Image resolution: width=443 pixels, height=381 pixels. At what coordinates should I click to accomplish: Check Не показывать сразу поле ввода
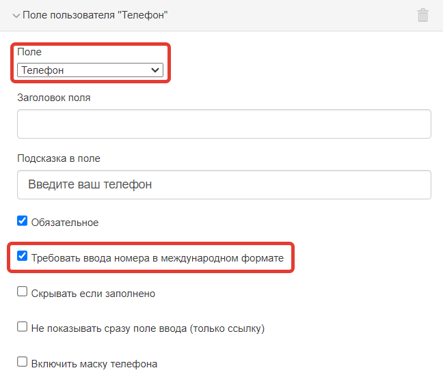point(23,326)
